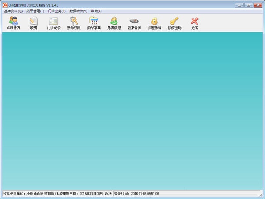Open the 基本资料(Q) menu
The image size is (265, 199).
click(x=13, y=11)
